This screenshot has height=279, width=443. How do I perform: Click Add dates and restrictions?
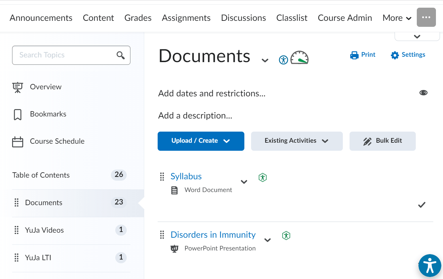212,93
